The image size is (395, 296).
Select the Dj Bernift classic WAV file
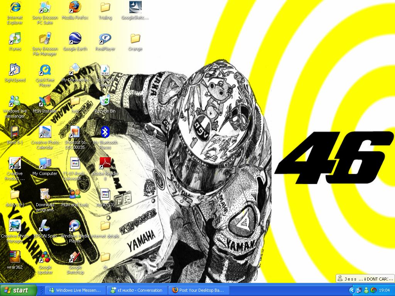(x=105, y=70)
